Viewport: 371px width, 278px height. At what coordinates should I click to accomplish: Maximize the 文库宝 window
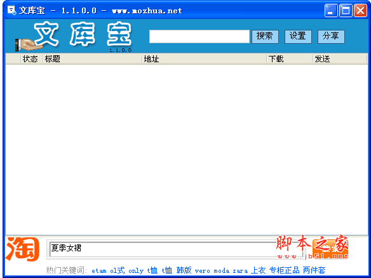tap(346, 11)
